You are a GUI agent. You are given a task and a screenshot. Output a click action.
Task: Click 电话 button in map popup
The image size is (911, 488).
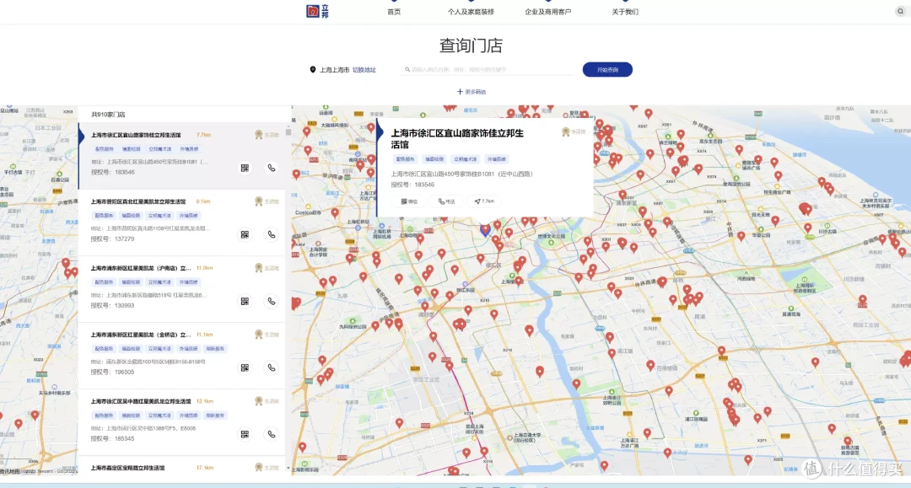click(447, 201)
